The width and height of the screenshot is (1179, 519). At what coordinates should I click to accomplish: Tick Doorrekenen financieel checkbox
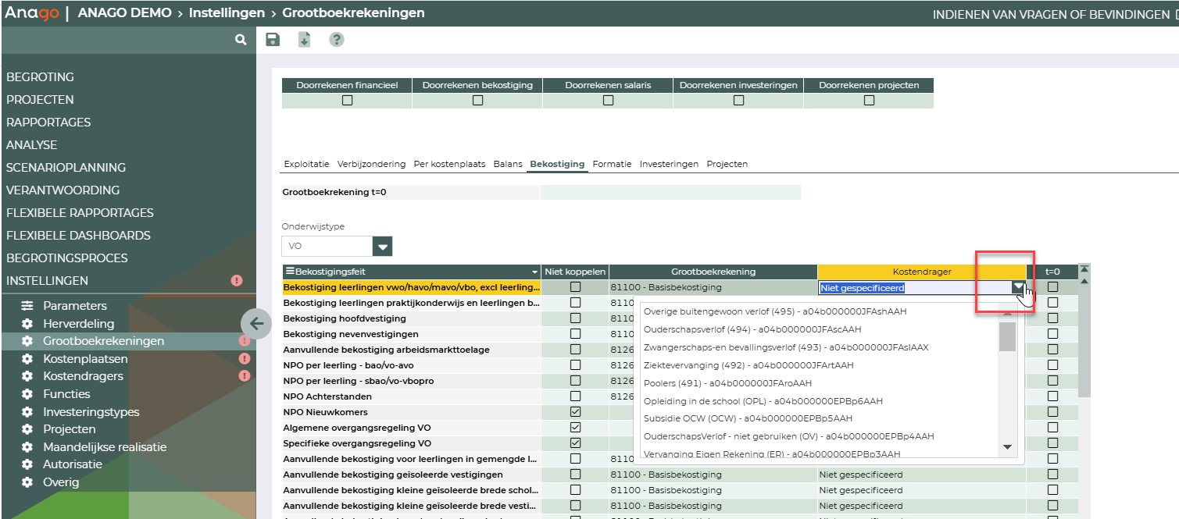(348, 101)
